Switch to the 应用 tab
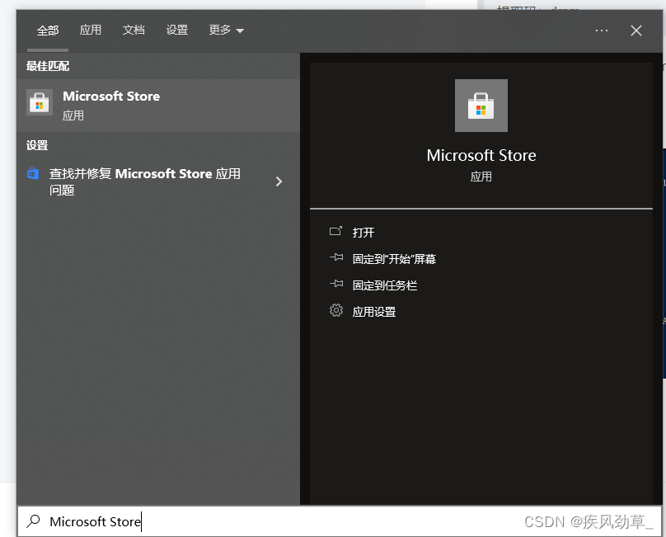The width and height of the screenshot is (666, 537). click(x=91, y=31)
